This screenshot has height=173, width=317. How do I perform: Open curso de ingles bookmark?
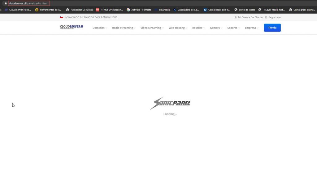click(245, 10)
